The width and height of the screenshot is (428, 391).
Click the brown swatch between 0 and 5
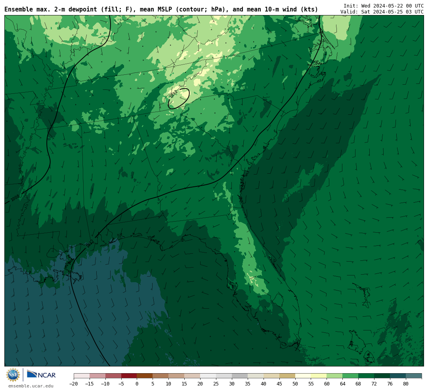(145, 376)
